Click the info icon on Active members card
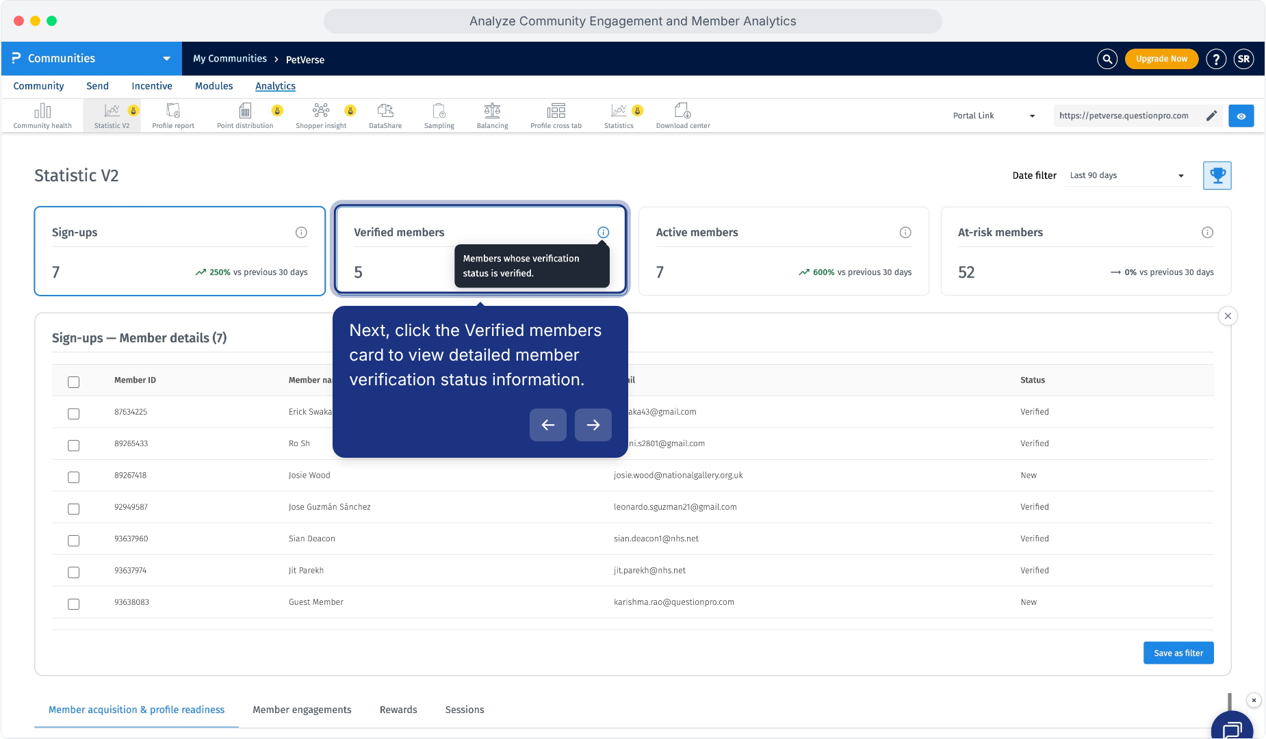 (905, 233)
